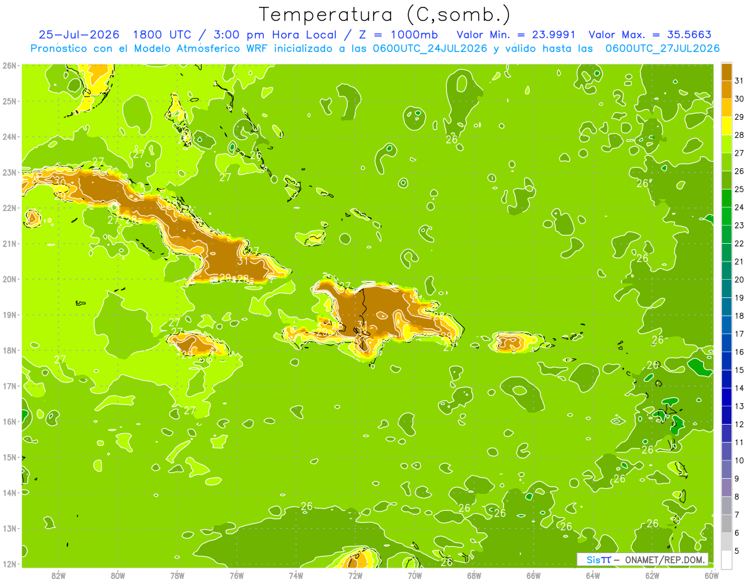Click the longitude label 70W
The width and height of the screenshot is (756, 584).
[x=415, y=575]
